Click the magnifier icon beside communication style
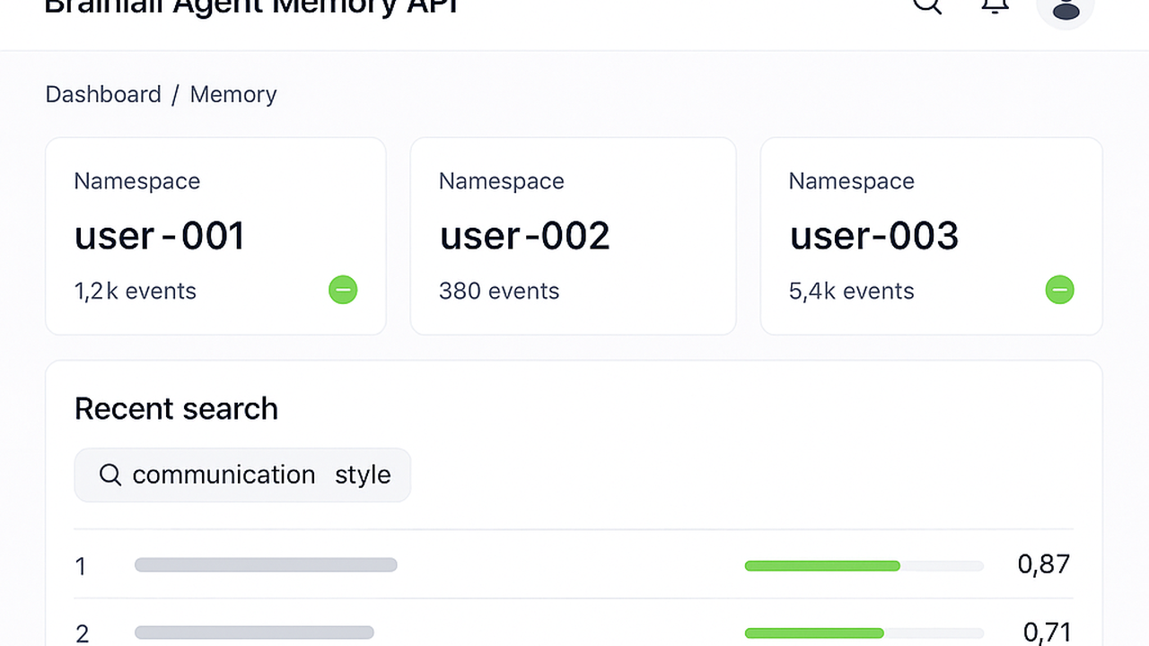Screen dimensions: 1149x646 pyautogui.click(x=110, y=475)
